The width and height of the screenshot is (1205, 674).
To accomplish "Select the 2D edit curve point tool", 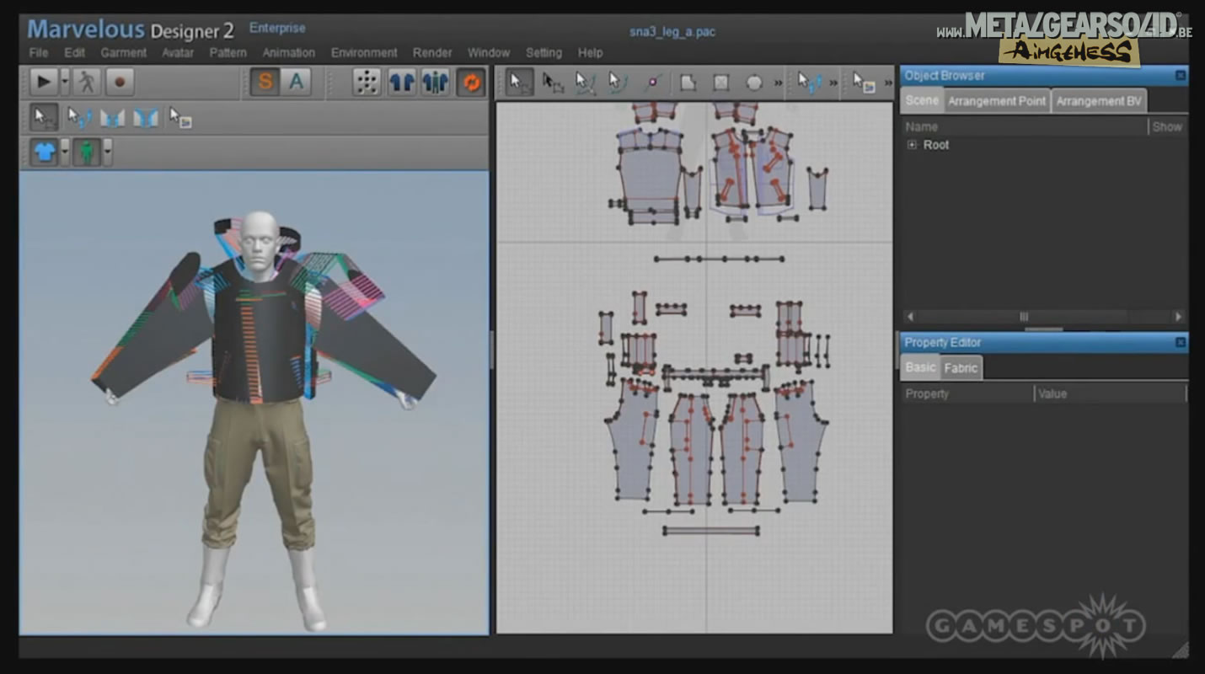I will pos(618,83).
